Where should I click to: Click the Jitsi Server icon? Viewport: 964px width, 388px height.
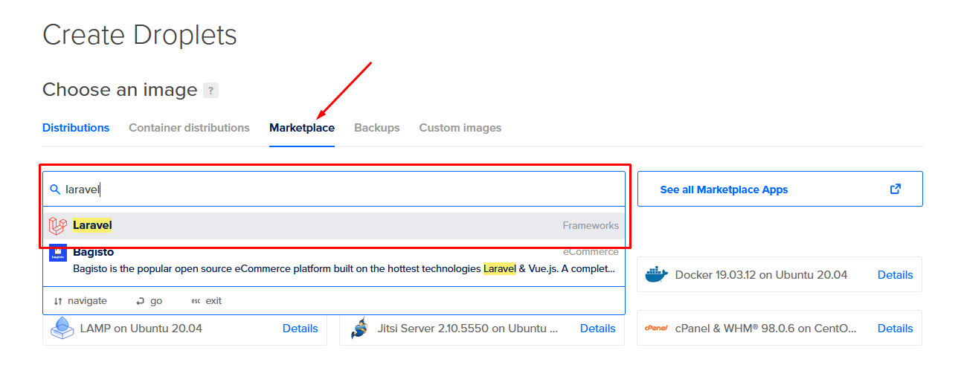pos(359,328)
